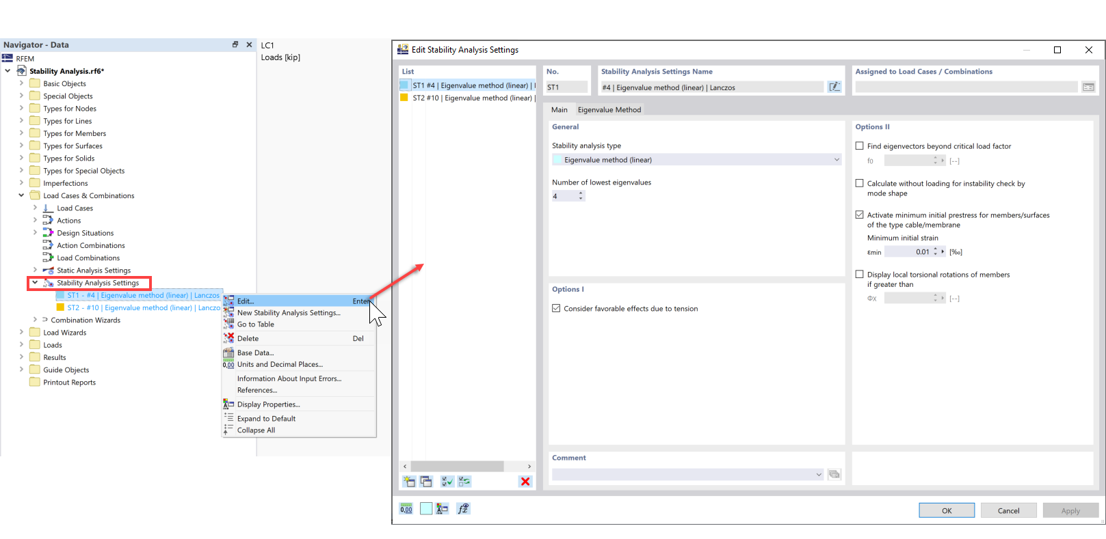Click the OK button
Image resolution: width=1106 pixels, height=539 pixels.
coord(947,510)
